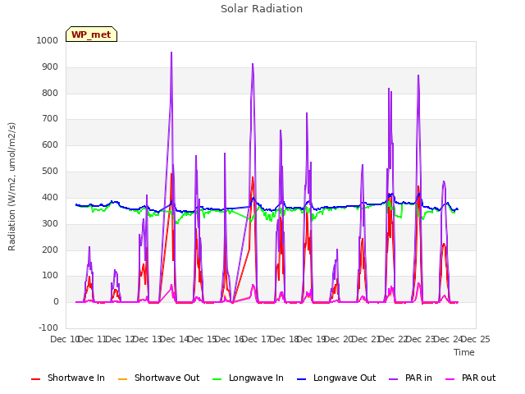Toggle the Shortwave Out legend entry
Viewport: 525px width, 394px height.
158,378
